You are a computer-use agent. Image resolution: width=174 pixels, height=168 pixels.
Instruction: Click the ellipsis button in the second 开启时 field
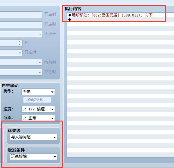[40, 25]
